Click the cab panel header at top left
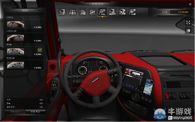Image resolution: width=195 pixels, height=122 pixels. [x=25, y=10]
